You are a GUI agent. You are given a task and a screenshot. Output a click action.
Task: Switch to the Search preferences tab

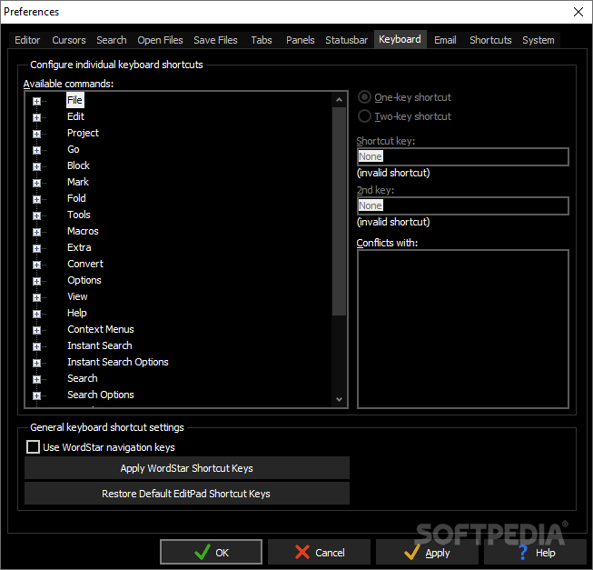[x=111, y=40]
